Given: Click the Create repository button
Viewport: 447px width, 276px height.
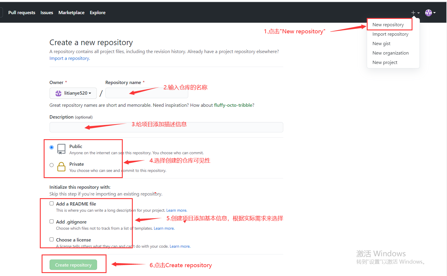Looking at the screenshot, I should point(73,265).
